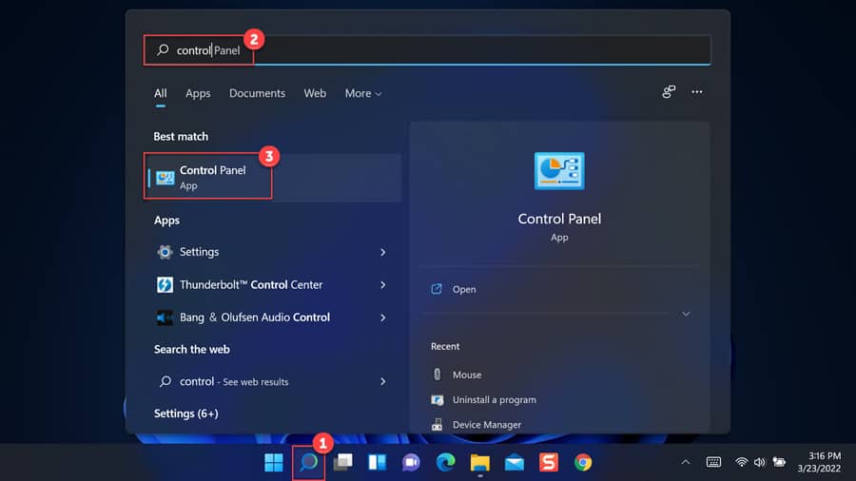Open the Control Panel best match result

tap(273, 177)
